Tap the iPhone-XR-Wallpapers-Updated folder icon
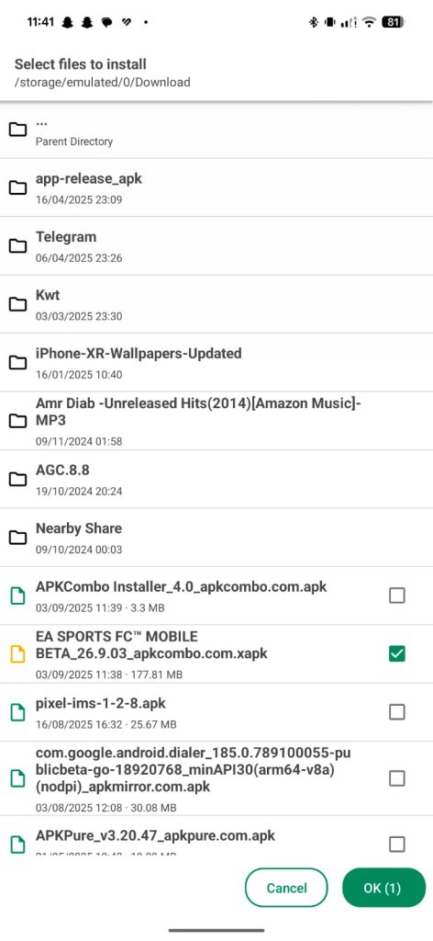Screen dimensions: 433x941 [18, 362]
